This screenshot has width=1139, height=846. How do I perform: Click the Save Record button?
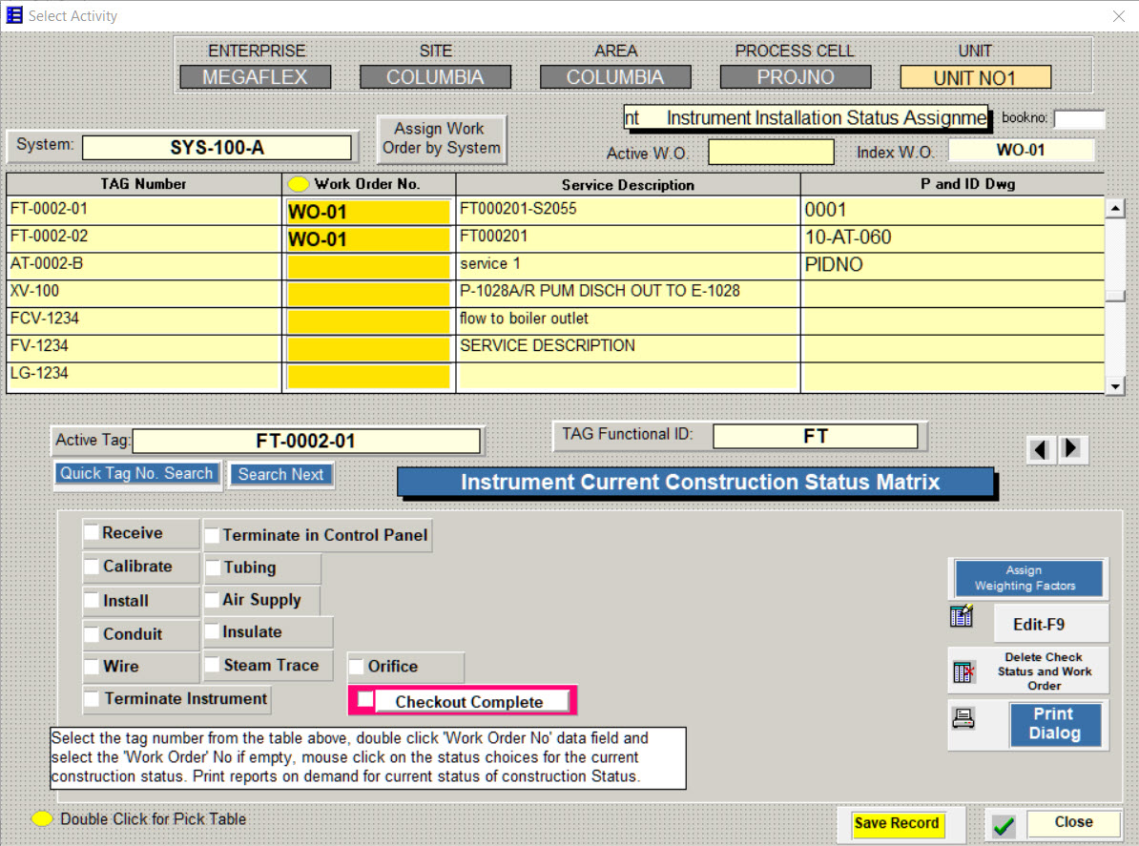[x=901, y=824]
